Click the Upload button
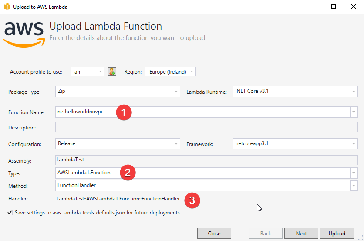The height and width of the screenshot is (241, 364). [337, 233]
